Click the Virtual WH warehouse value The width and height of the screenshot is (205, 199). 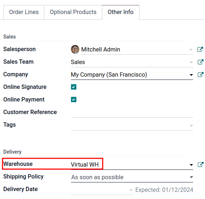pyautogui.click(x=85, y=164)
